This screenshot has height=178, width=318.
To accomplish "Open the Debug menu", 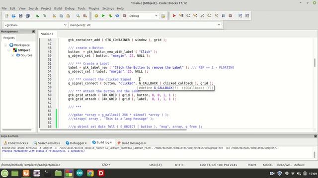I will coord(70,8).
